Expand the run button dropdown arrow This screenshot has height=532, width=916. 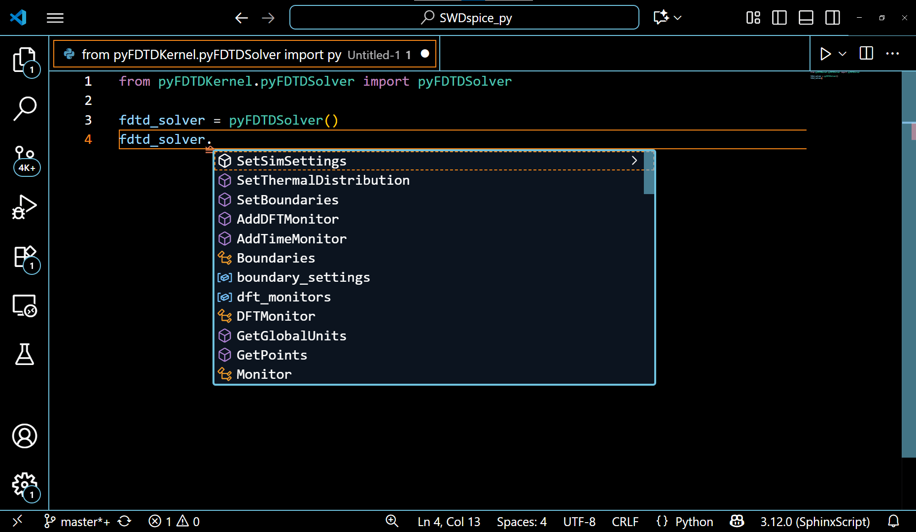[843, 54]
